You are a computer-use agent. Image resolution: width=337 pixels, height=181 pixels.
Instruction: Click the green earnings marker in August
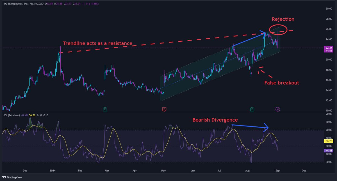[252, 109]
